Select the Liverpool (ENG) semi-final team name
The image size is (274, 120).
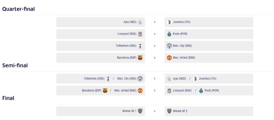[x=182, y=90]
